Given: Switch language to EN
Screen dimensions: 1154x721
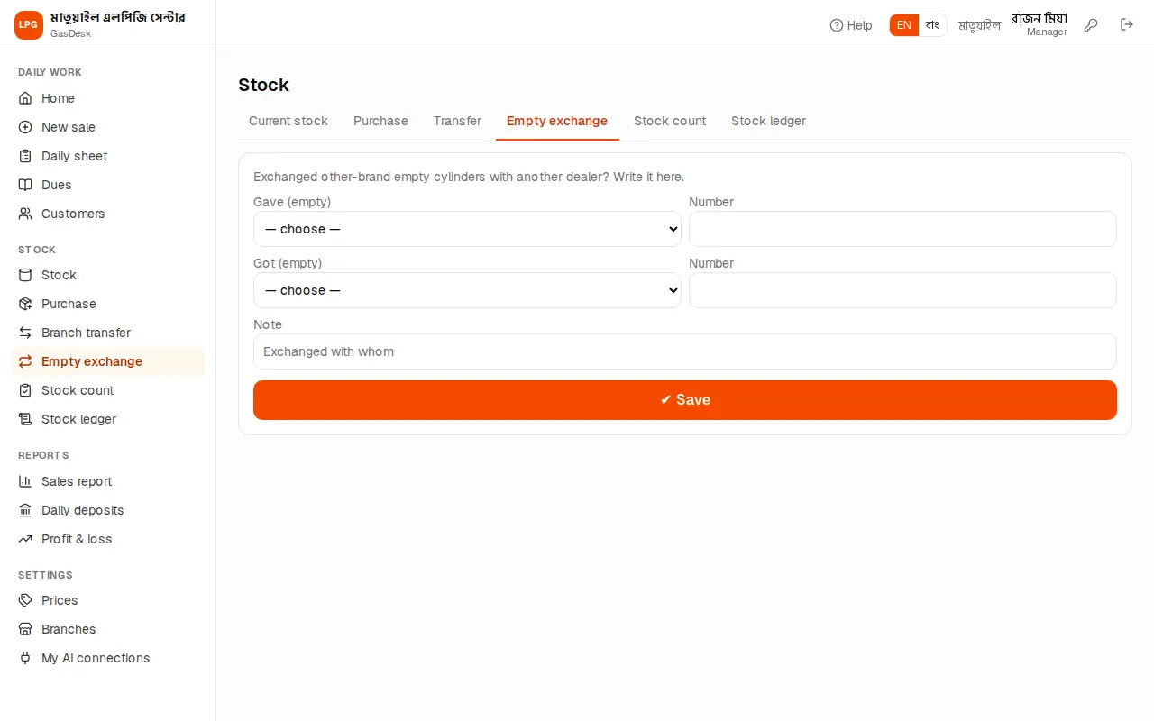Looking at the screenshot, I should 904,25.
